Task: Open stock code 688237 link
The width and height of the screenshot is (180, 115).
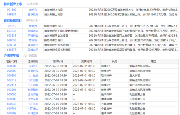Action: [12, 14]
